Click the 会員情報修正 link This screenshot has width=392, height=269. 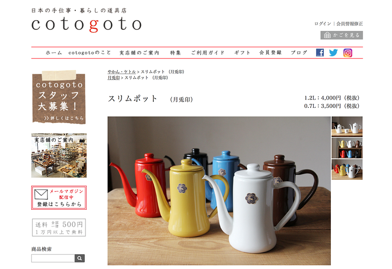(x=349, y=24)
